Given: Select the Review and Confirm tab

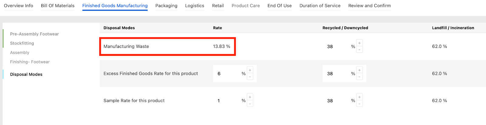Looking at the screenshot, I should pyautogui.click(x=369, y=6).
